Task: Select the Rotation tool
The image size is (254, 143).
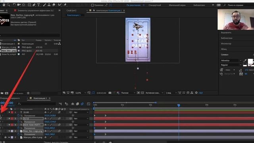Action: click(x=14, y=5)
